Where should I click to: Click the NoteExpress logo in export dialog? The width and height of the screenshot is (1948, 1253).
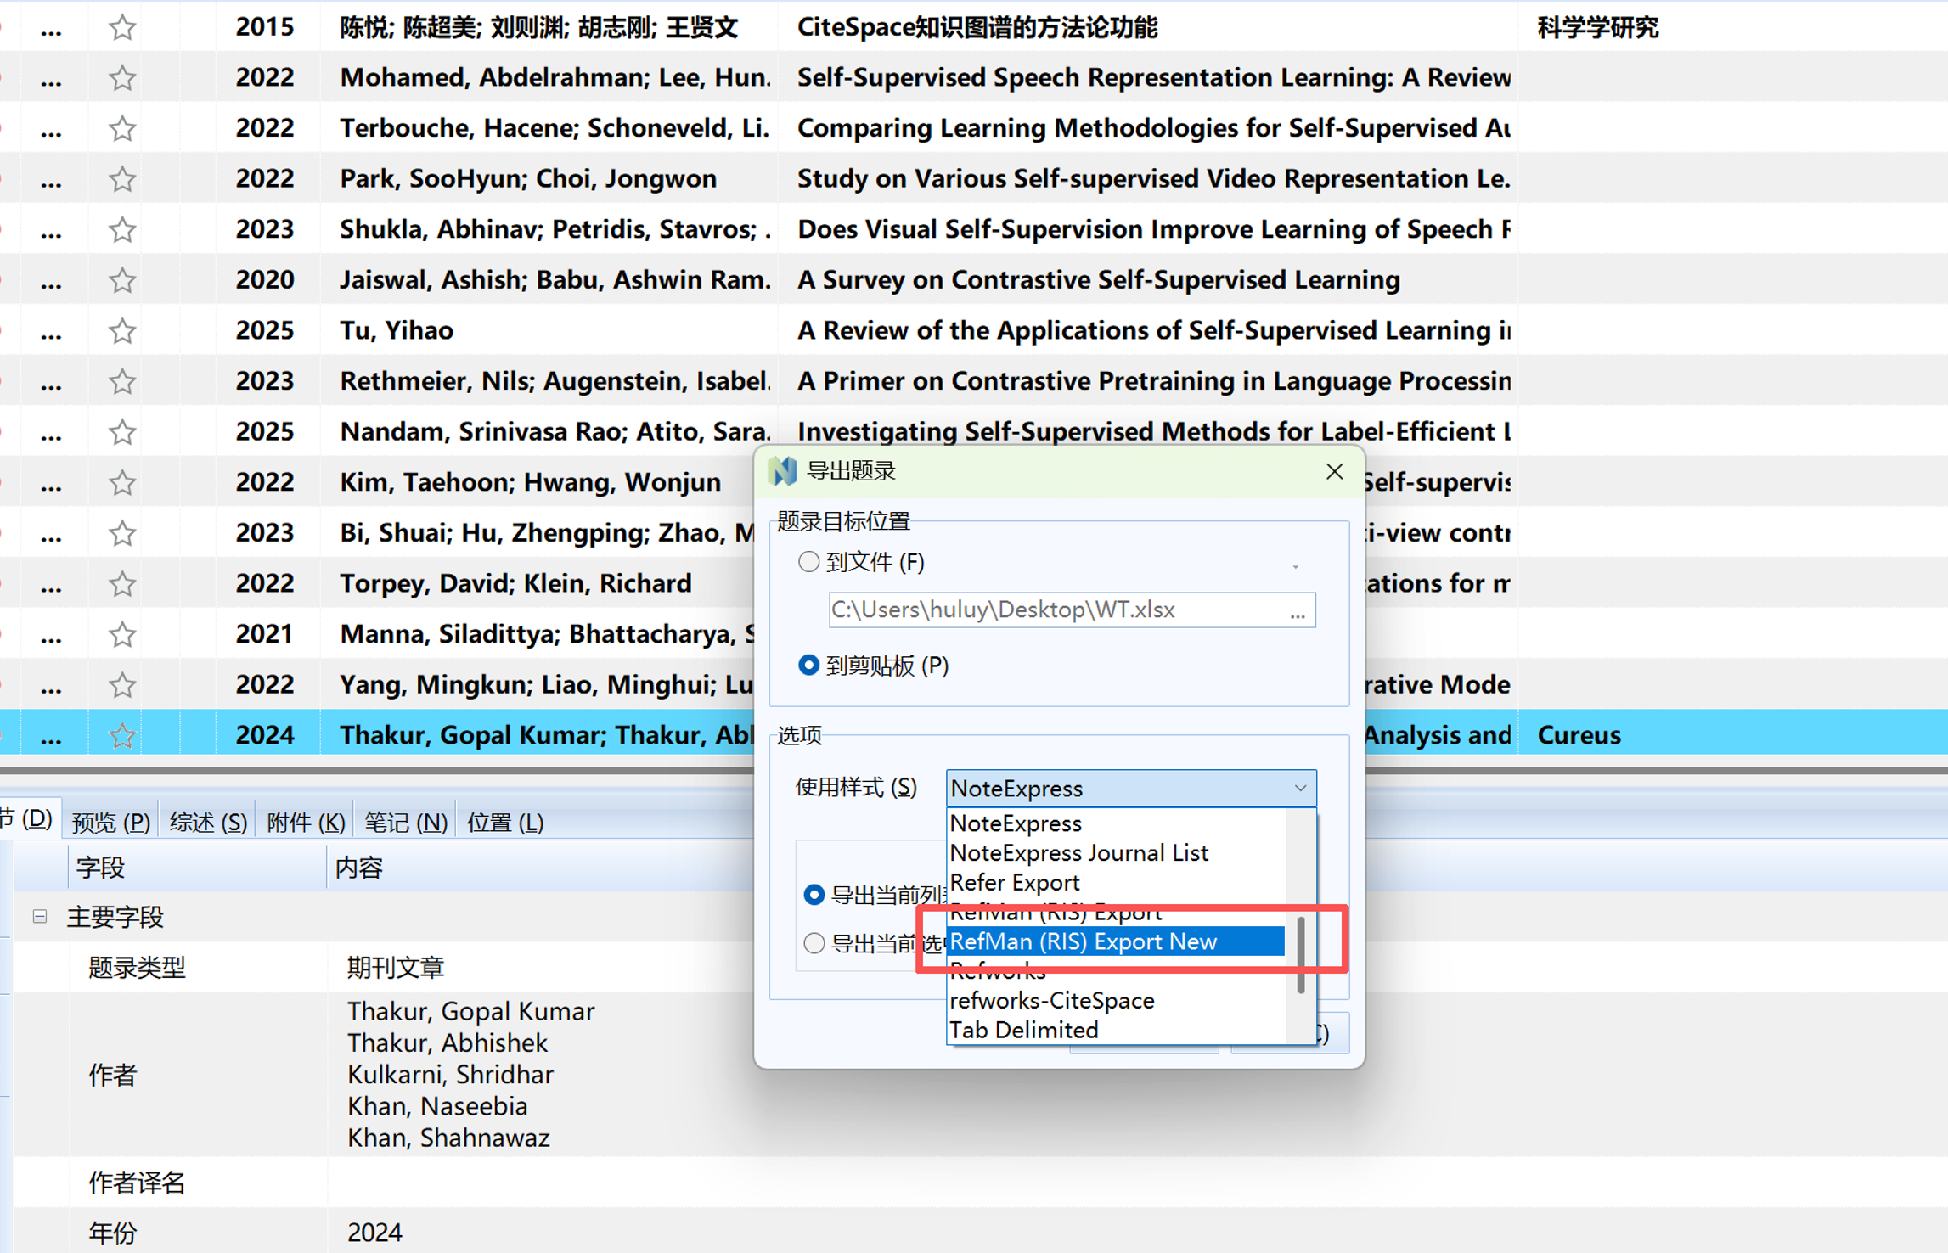(782, 471)
